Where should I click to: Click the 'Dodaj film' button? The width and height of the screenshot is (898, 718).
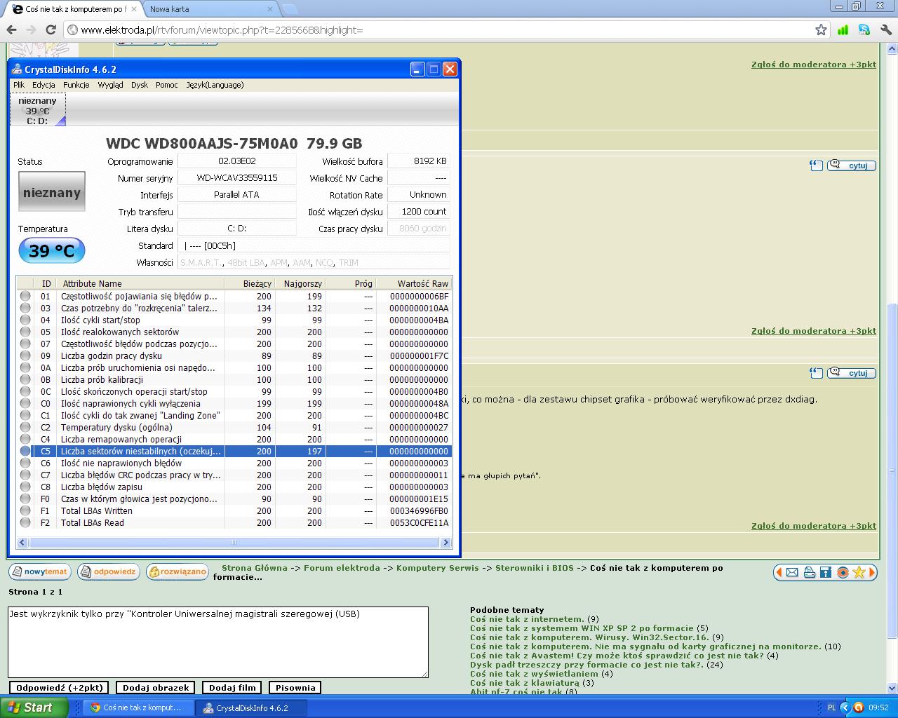[x=232, y=688]
